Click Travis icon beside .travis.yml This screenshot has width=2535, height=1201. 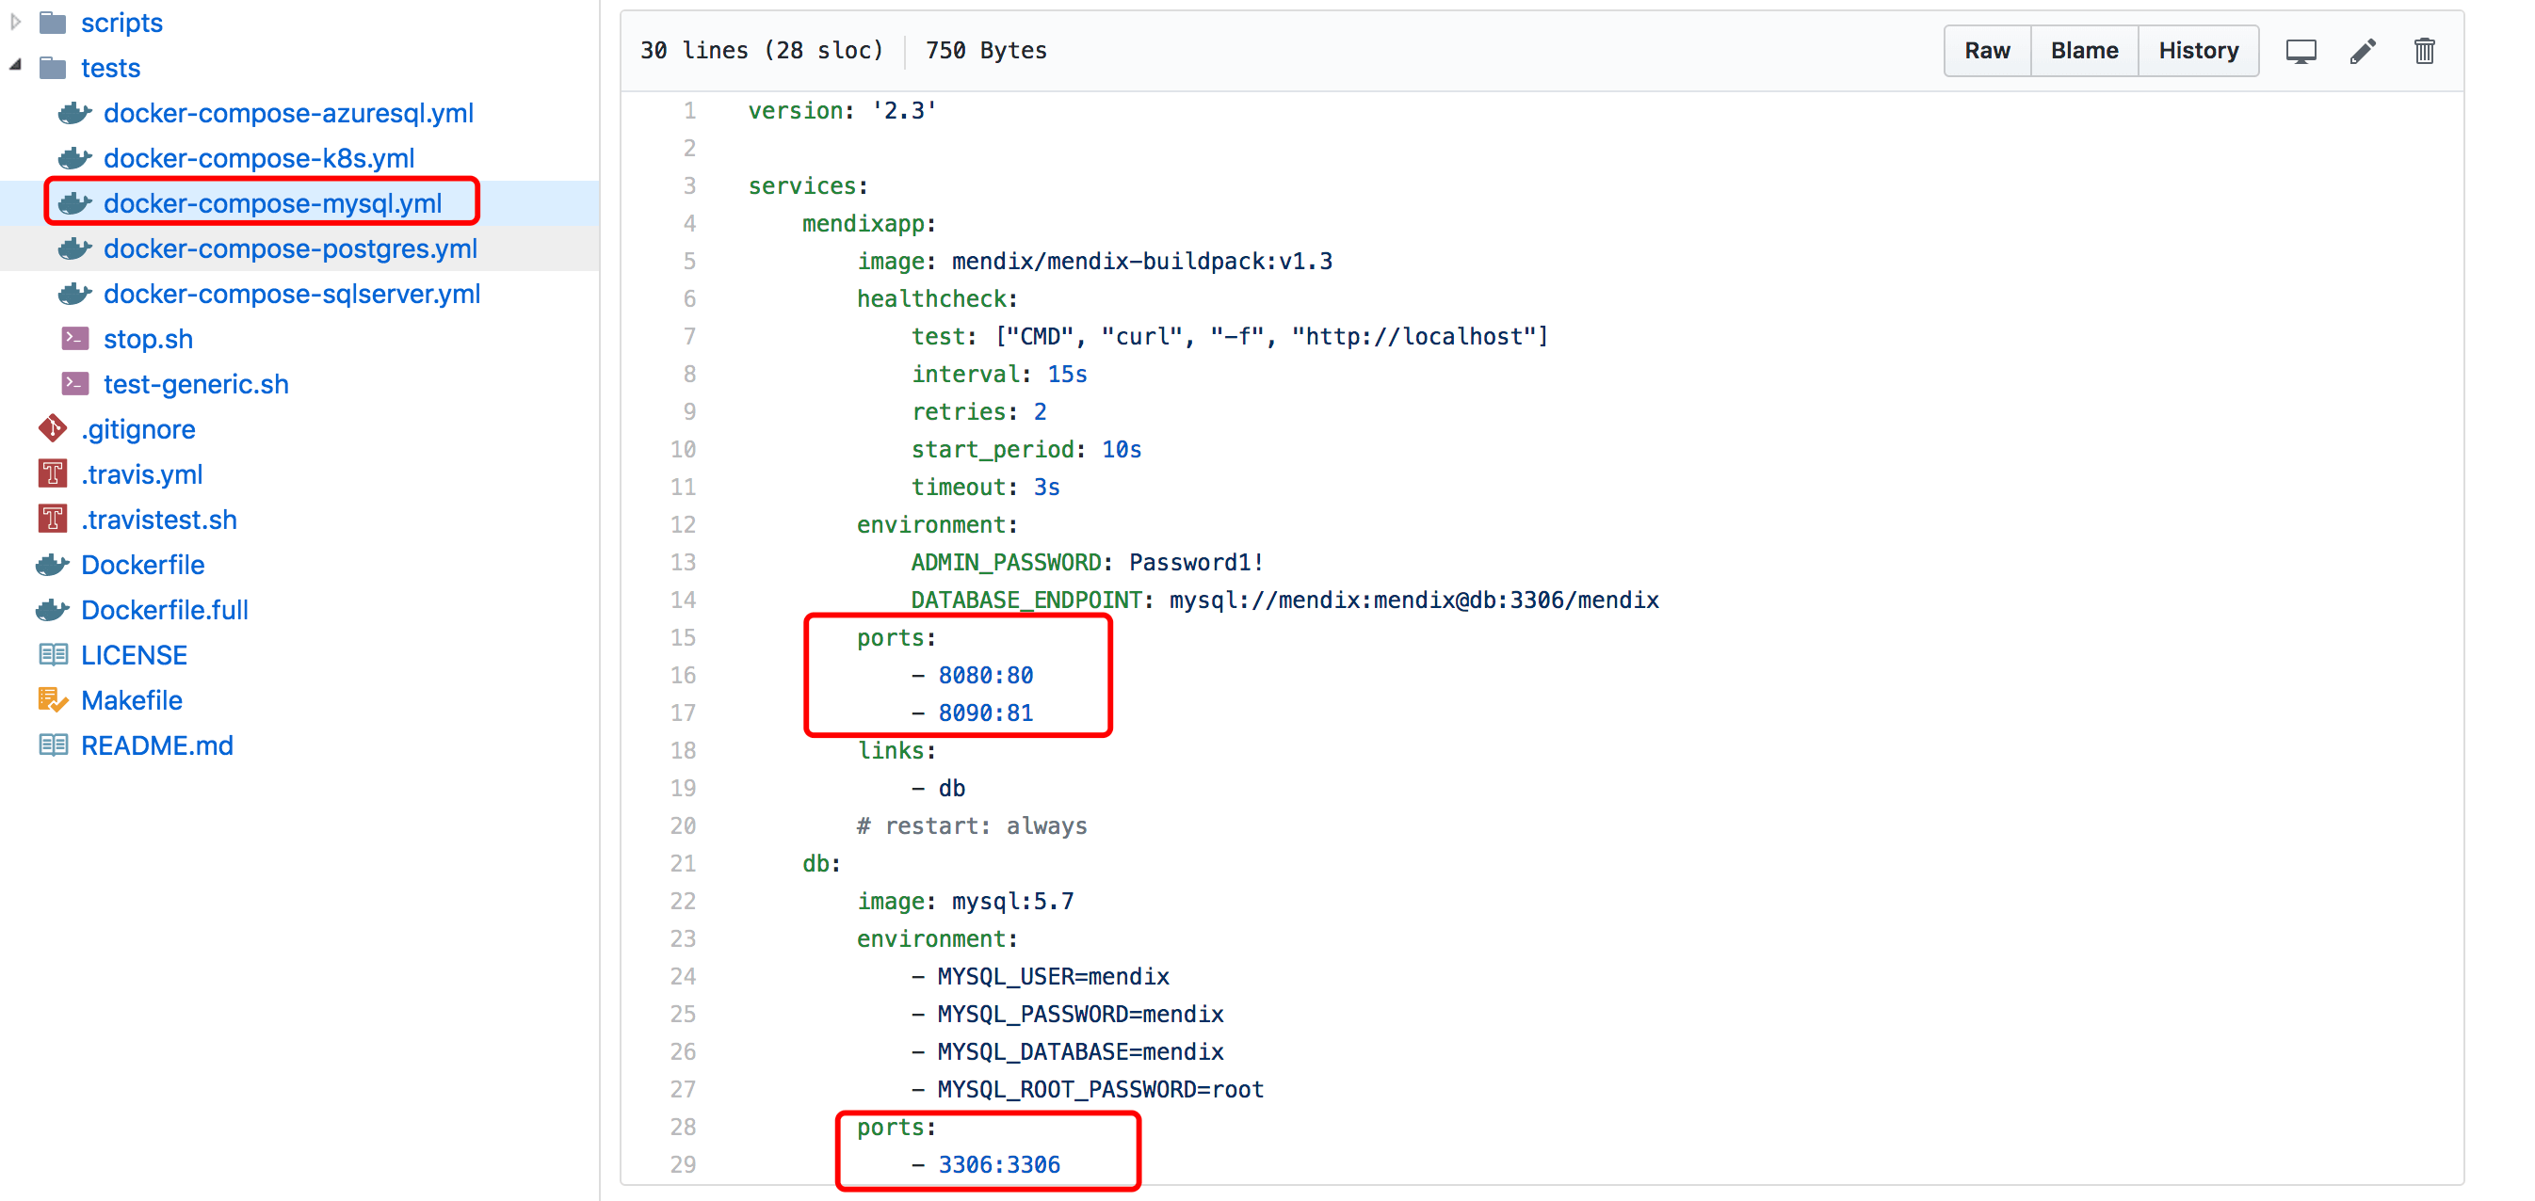pyautogui.click(x=52, y=474)
